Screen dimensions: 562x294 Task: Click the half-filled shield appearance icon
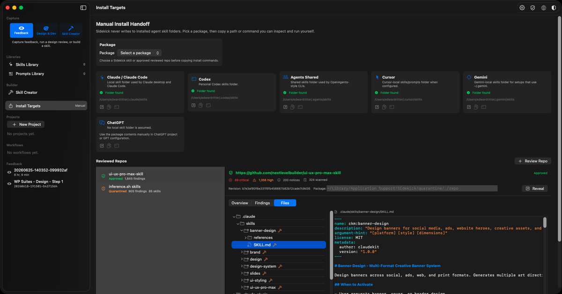pyautogui.click(x=554, y=8)
